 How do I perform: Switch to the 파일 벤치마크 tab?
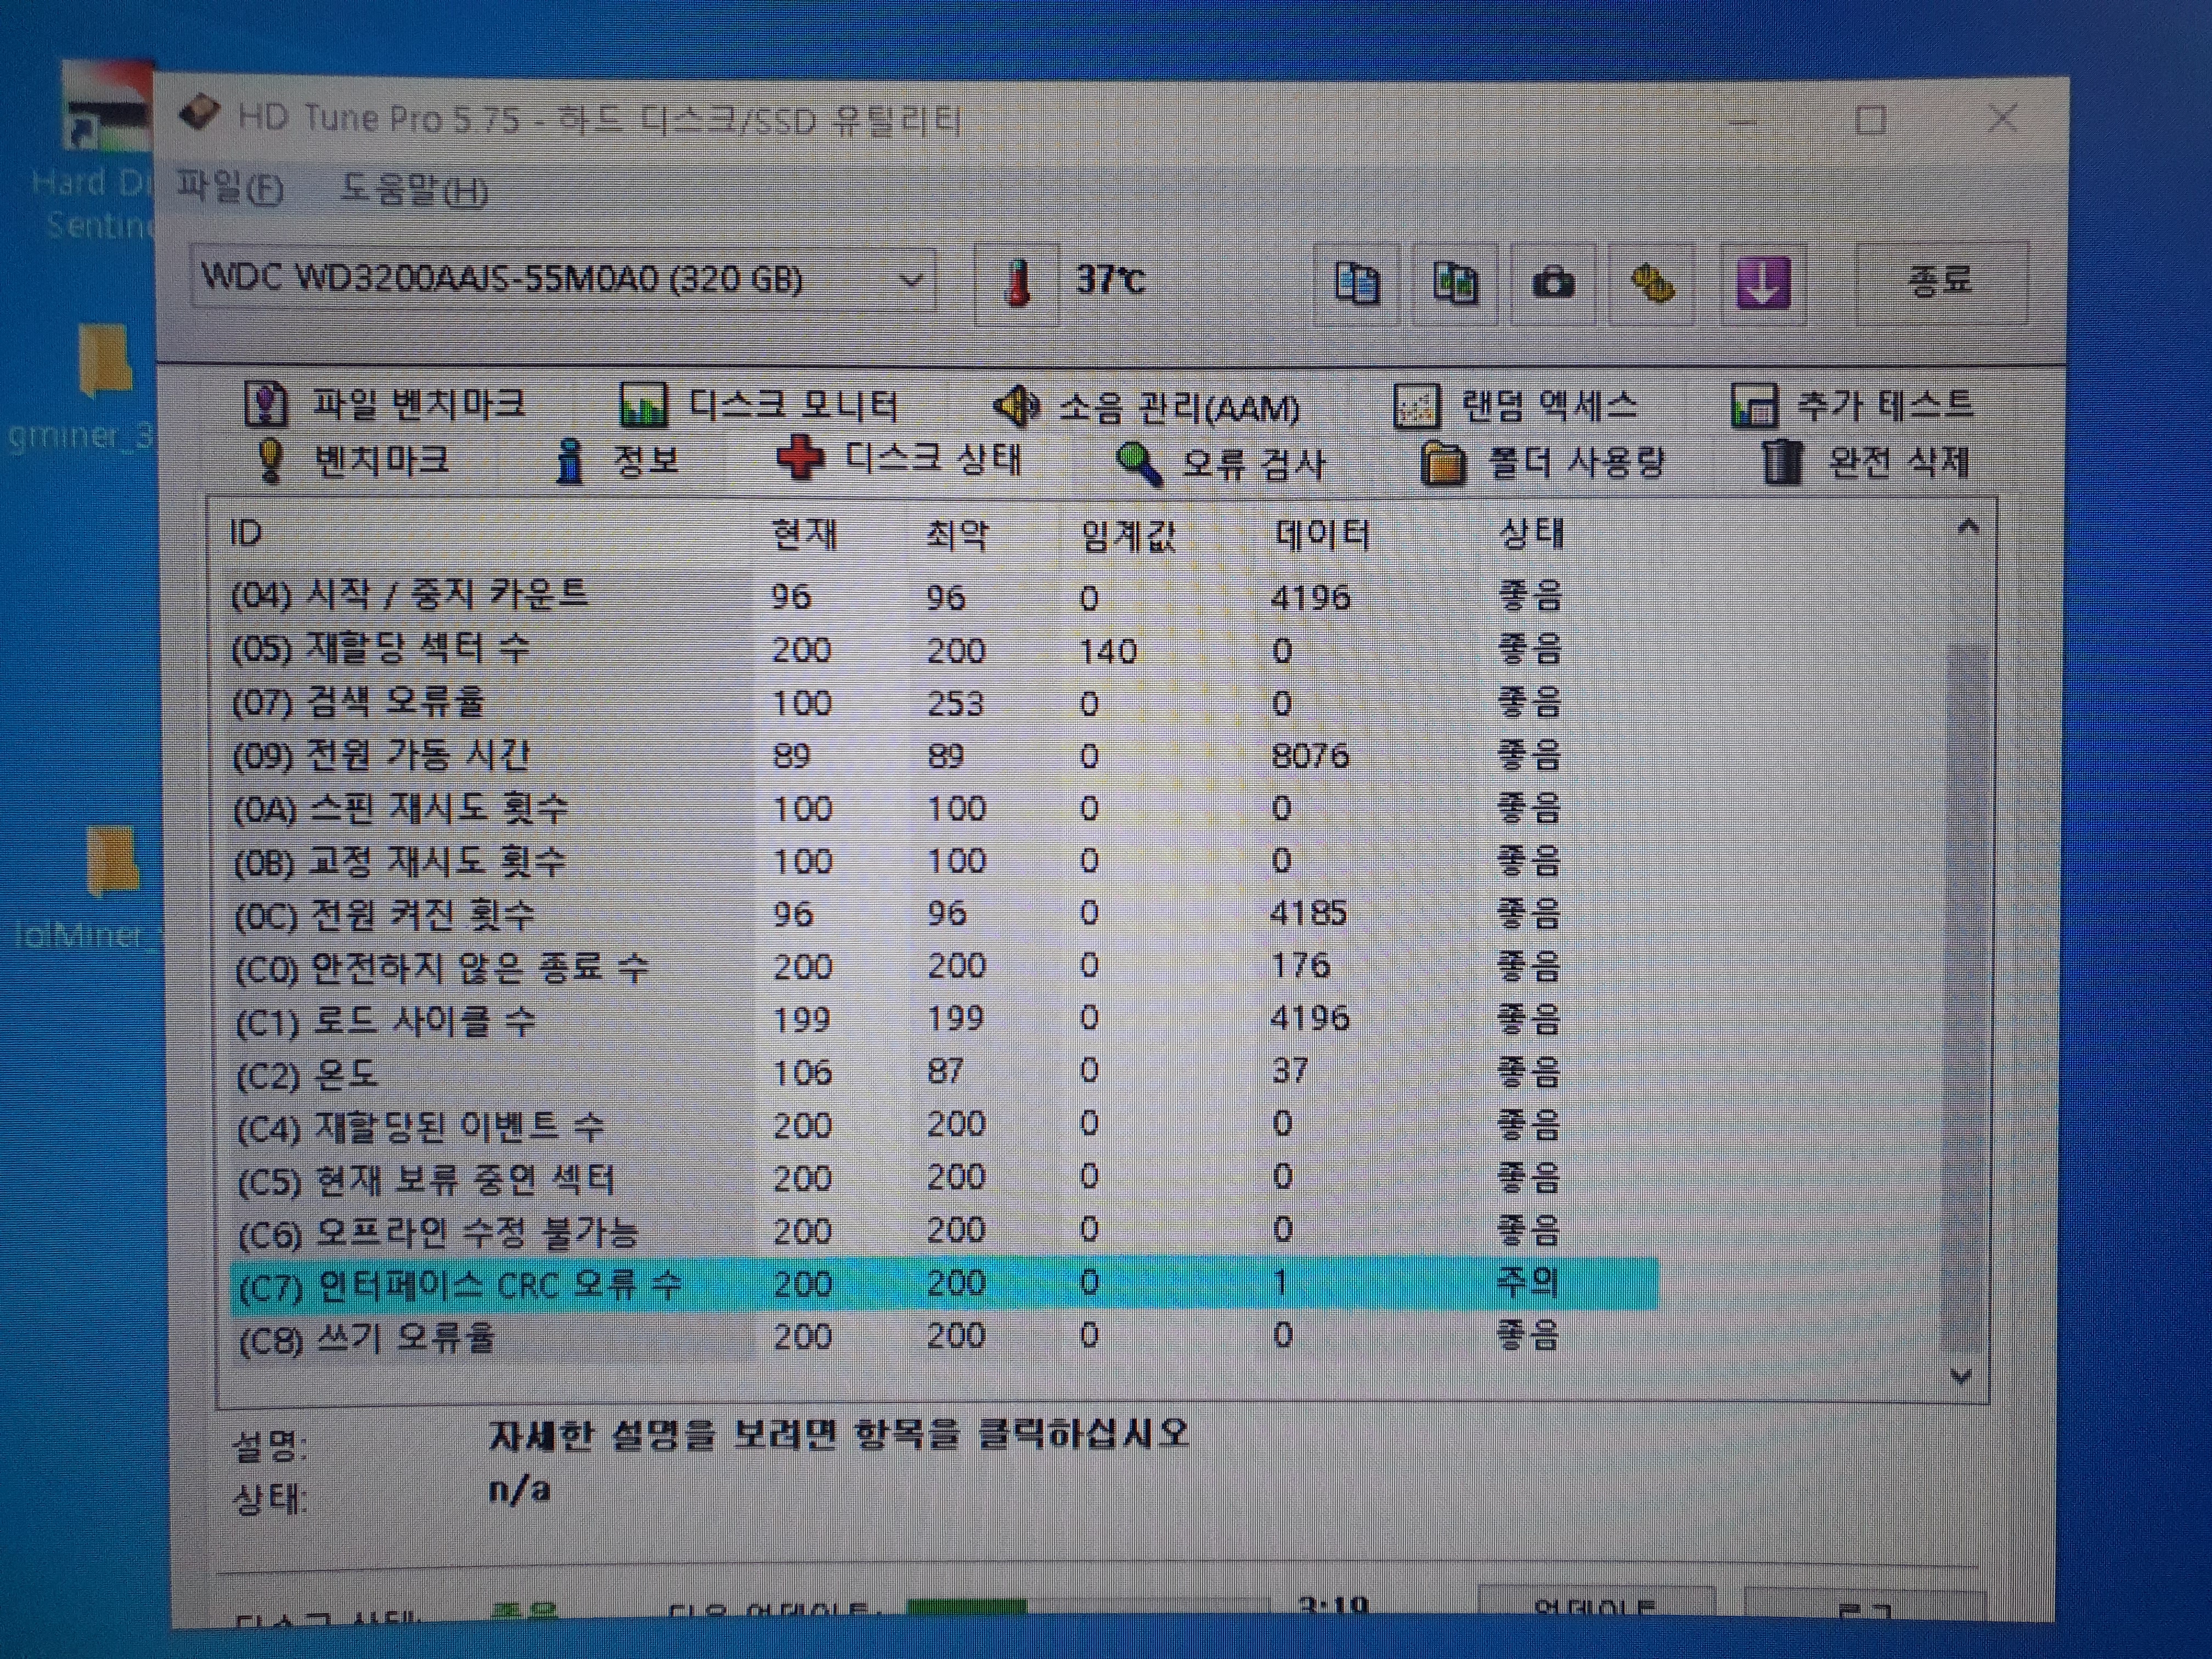(385, 404)
